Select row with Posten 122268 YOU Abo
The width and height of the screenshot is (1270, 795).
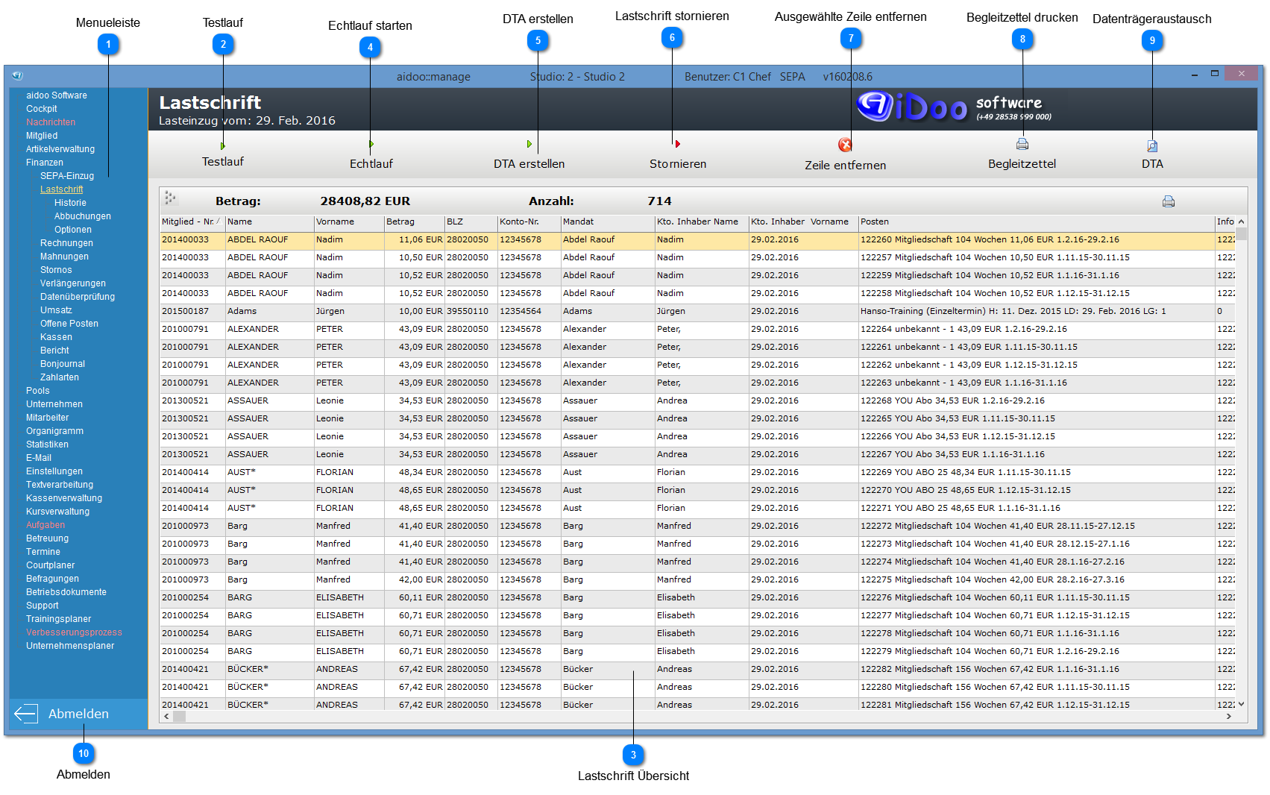point(697,401)
